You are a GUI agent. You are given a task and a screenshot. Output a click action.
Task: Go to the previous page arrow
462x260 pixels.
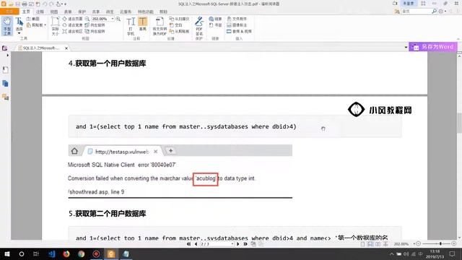coord(196,244)
